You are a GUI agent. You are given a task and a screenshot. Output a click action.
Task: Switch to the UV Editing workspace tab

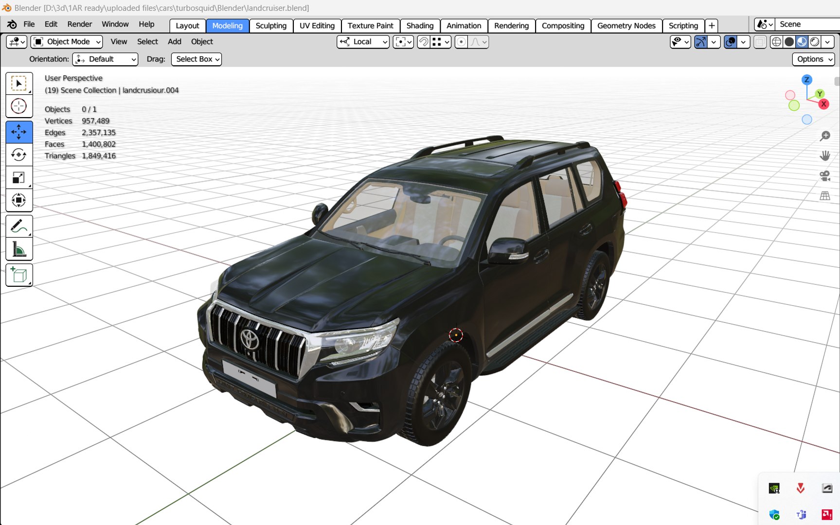pyautogui.click(x=317, y=26)
